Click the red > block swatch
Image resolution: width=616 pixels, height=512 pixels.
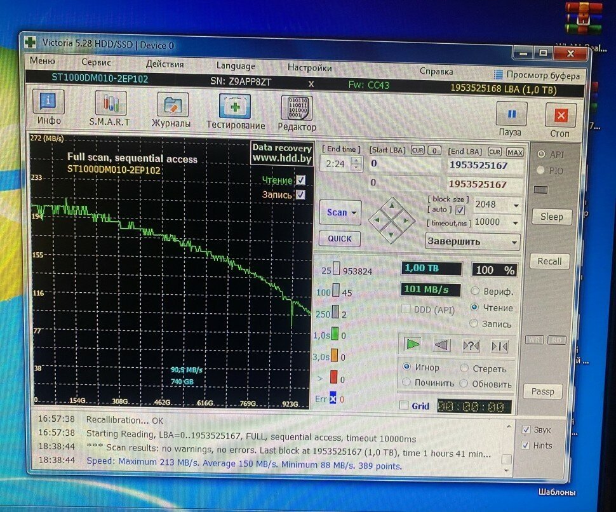[333, 377]
